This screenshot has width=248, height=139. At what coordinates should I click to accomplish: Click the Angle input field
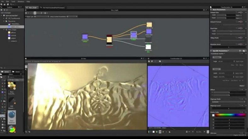pyautogui.click(x=226, y=61)
